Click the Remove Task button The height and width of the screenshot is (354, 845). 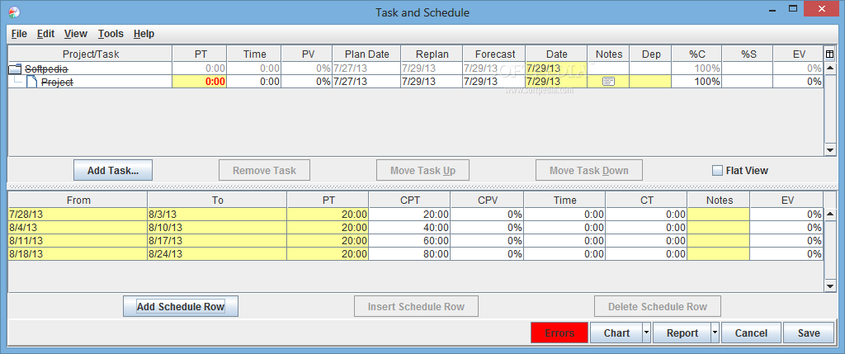tap(265, 170)
